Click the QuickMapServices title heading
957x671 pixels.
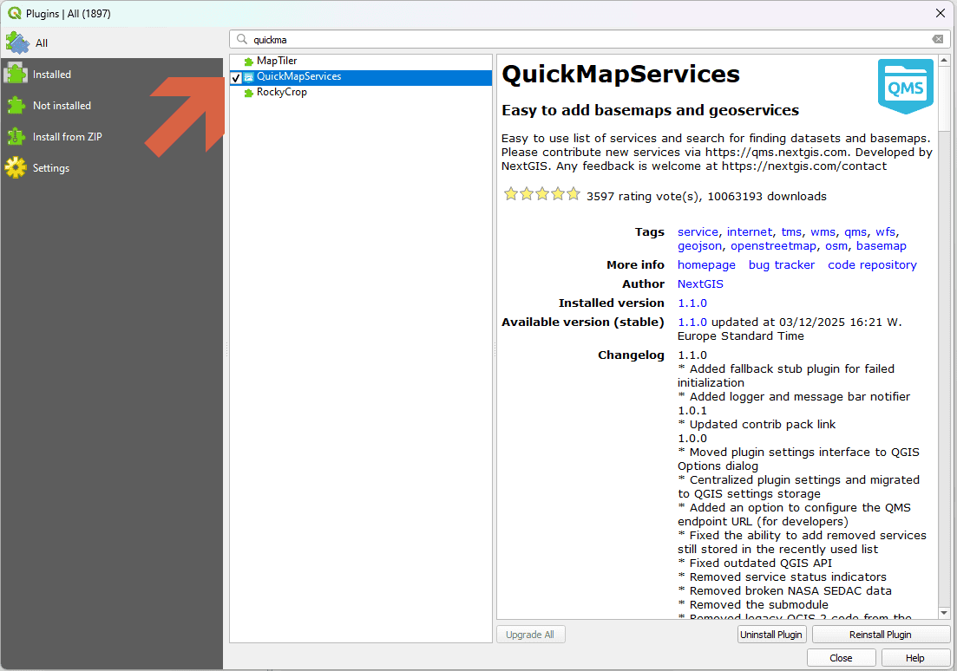coord(620,75)
